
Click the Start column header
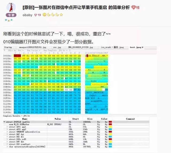tap(75, 119)
